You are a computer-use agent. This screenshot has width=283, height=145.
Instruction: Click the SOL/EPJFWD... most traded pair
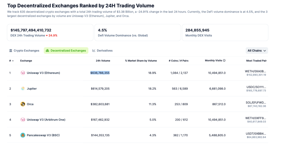(256, 103)
